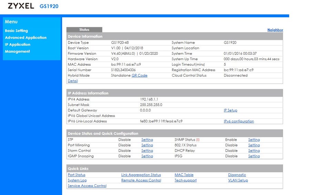Select the system time value 01/01/2016 00:03:37
331x195 pixels.
tap(240, 54)
